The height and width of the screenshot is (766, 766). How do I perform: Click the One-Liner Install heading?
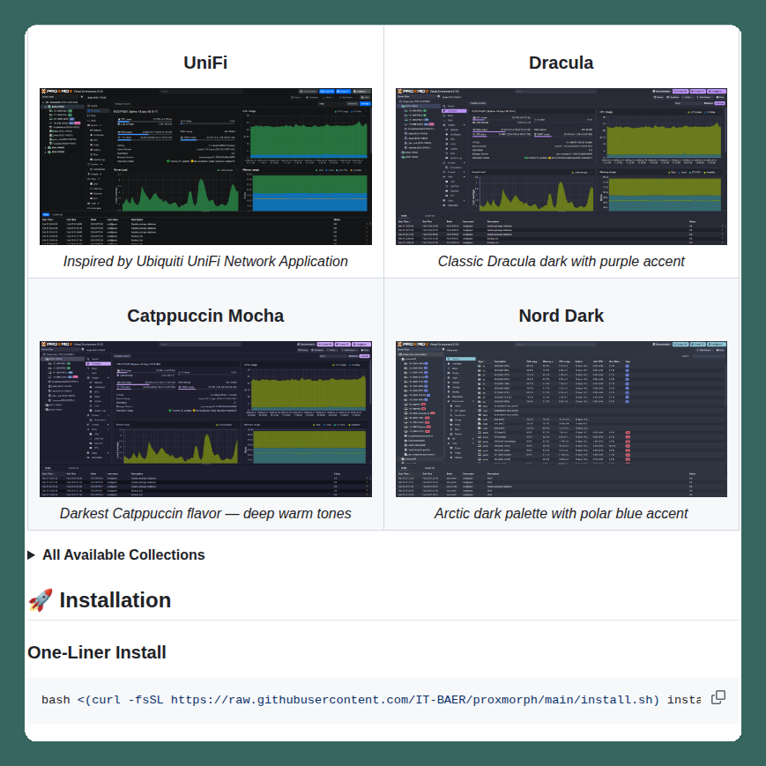tap(97, 652)
